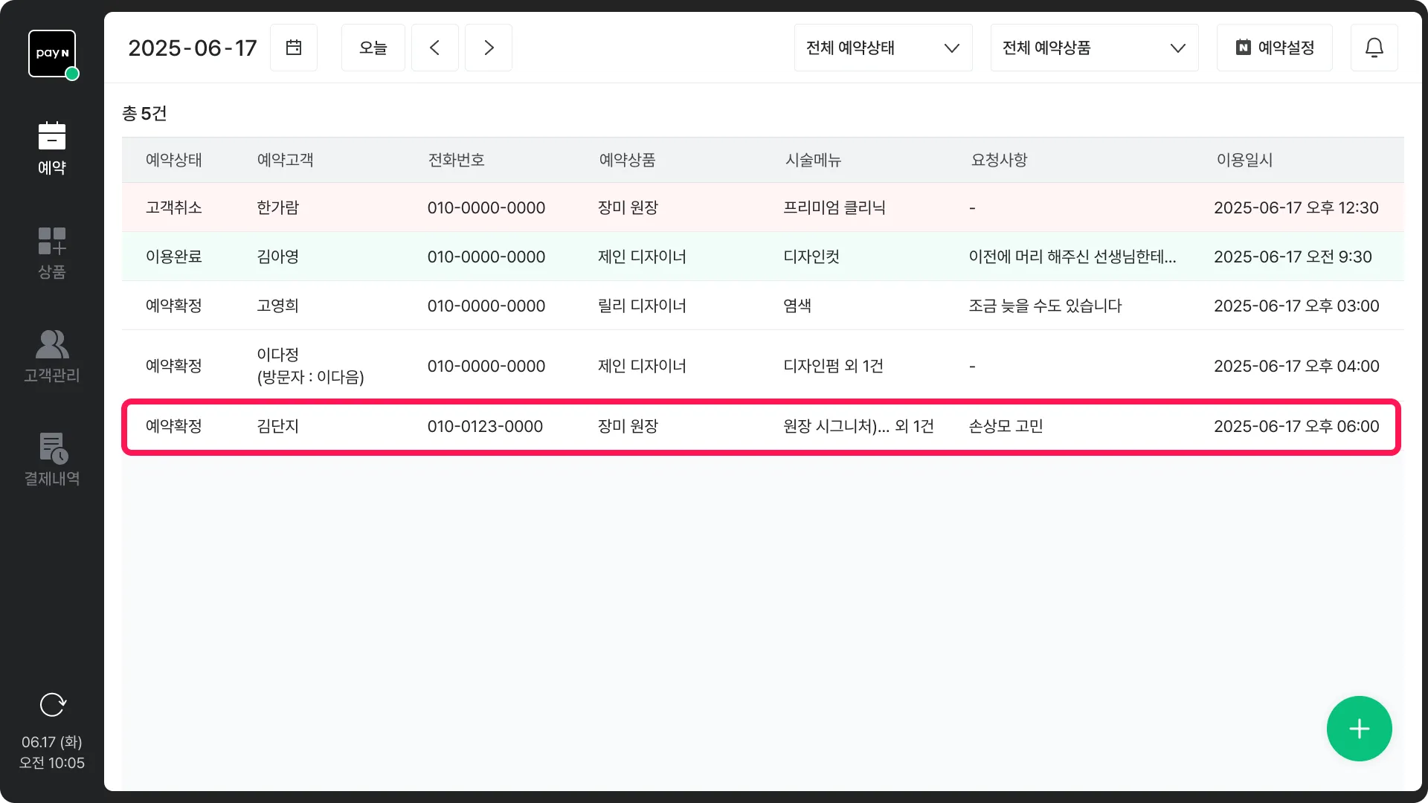
Task: Click the payN logo icon
Action: pyautogui.click(x=52, y=54)
